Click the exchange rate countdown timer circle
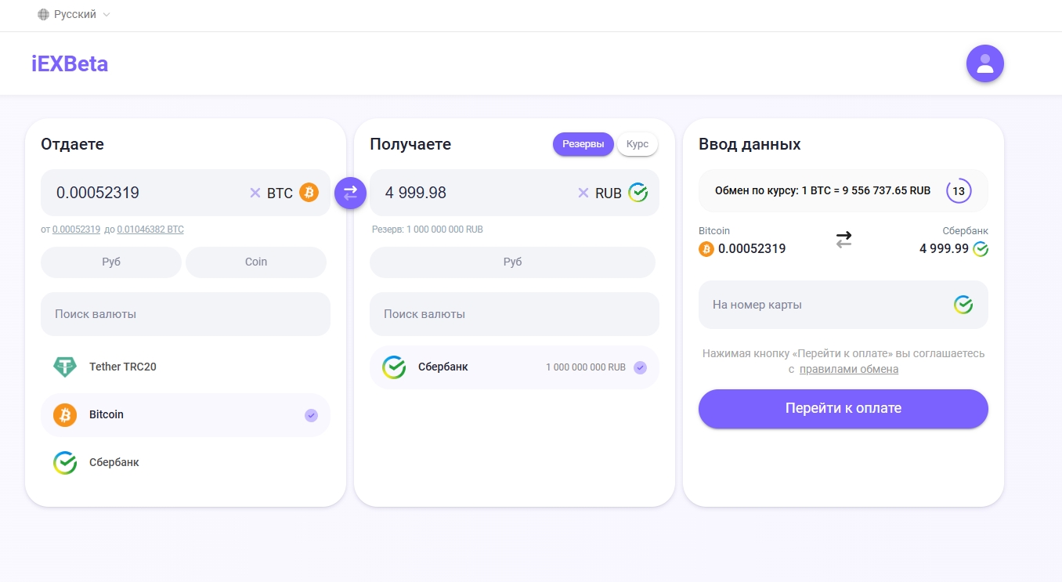Viewport: 1062px width, 582px height. point(958,190)
